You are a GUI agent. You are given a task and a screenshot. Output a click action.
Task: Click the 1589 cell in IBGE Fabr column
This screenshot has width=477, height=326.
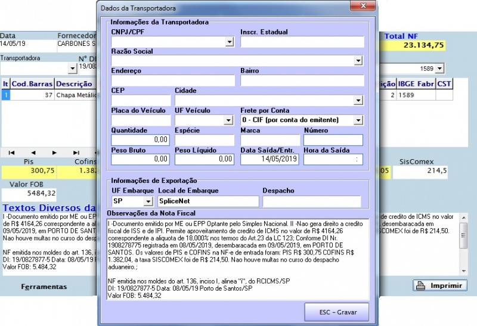416,95
